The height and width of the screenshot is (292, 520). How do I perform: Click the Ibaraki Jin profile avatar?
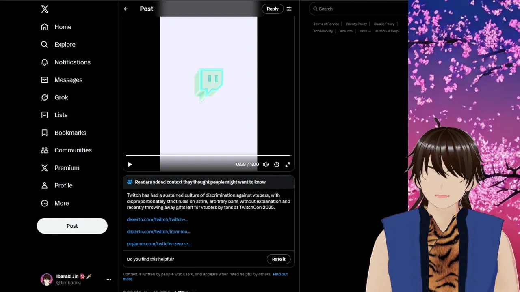click(47, 279)
